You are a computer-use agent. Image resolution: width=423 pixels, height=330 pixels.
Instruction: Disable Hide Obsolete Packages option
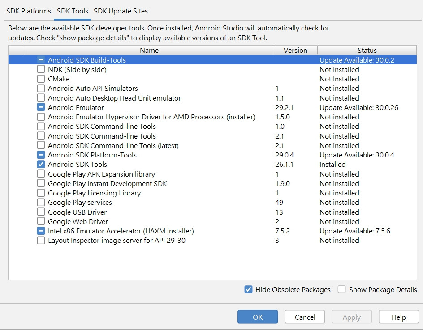[249, 290]
